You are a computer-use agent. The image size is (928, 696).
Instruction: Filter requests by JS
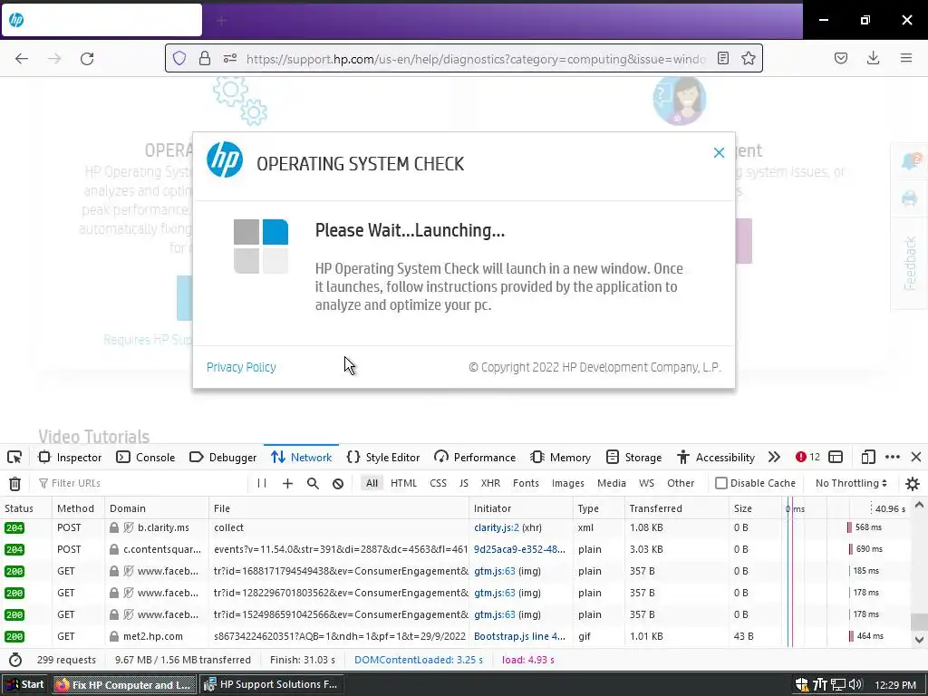click(x=463, y=483)
